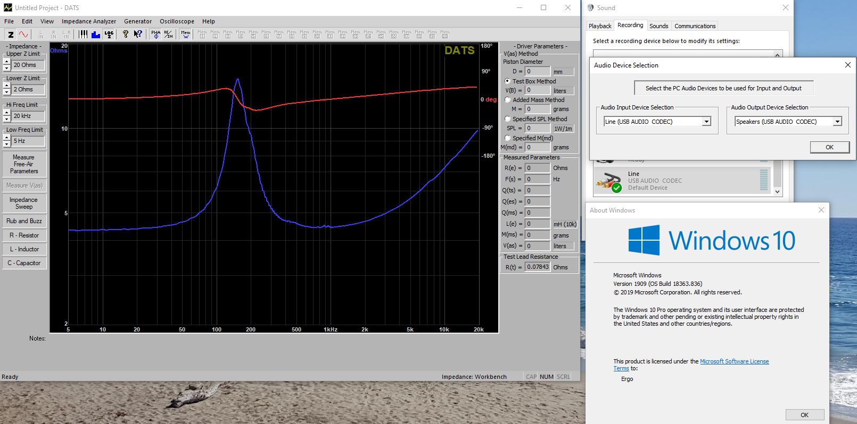Close the Audio Device Selection dialog
Image resolution: width=857 pixels, height=424 pixels.
pyautogui.click(x=848, y=65)
